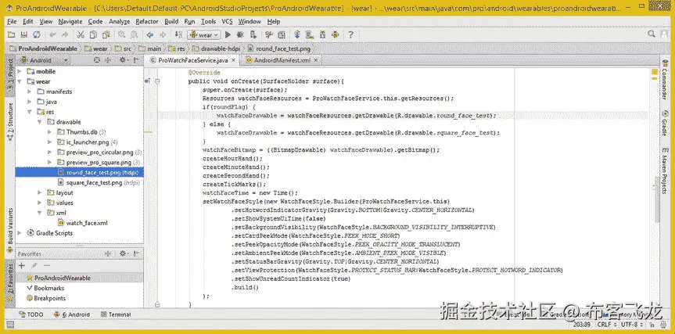Open the File menu
Screen dimensions: 675x334
pos(12,22)
